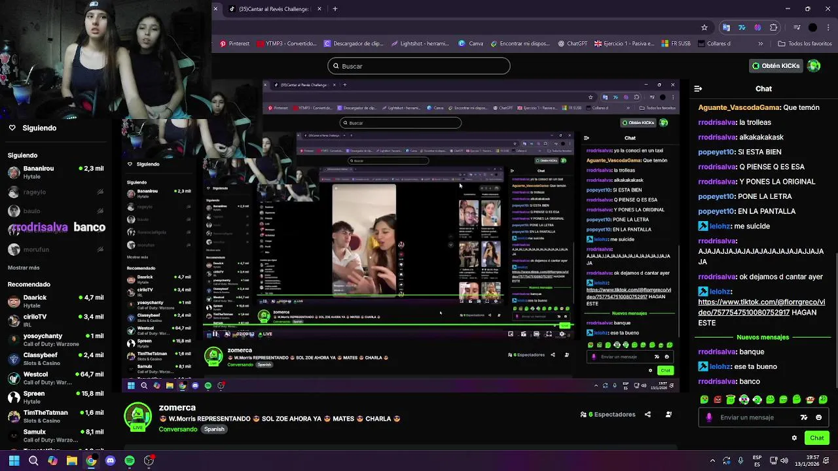
Task: Open the Chrome profile avatar
Action: [812, 27]
